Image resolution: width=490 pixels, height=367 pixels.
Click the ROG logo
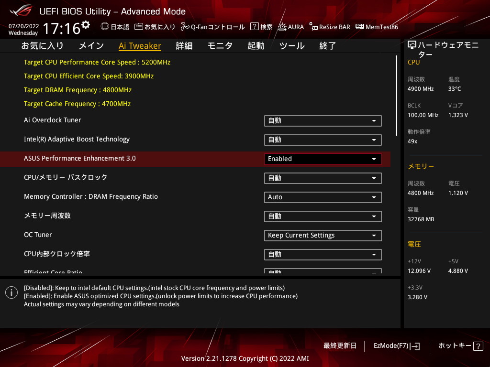coord(21,11)
